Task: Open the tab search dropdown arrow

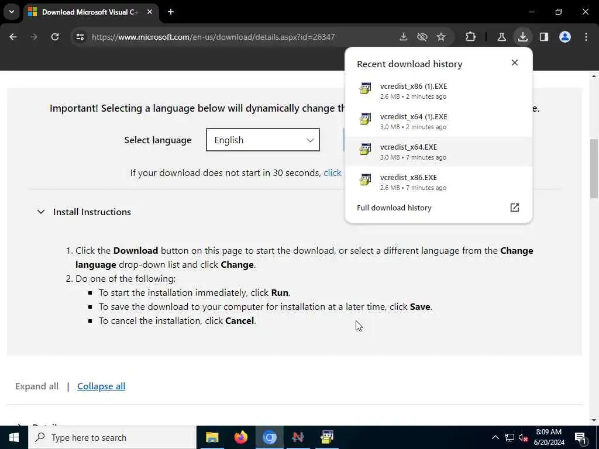Action: [12, 12]
